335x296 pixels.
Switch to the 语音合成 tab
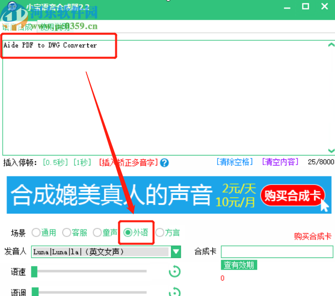(x=18, y=27)
